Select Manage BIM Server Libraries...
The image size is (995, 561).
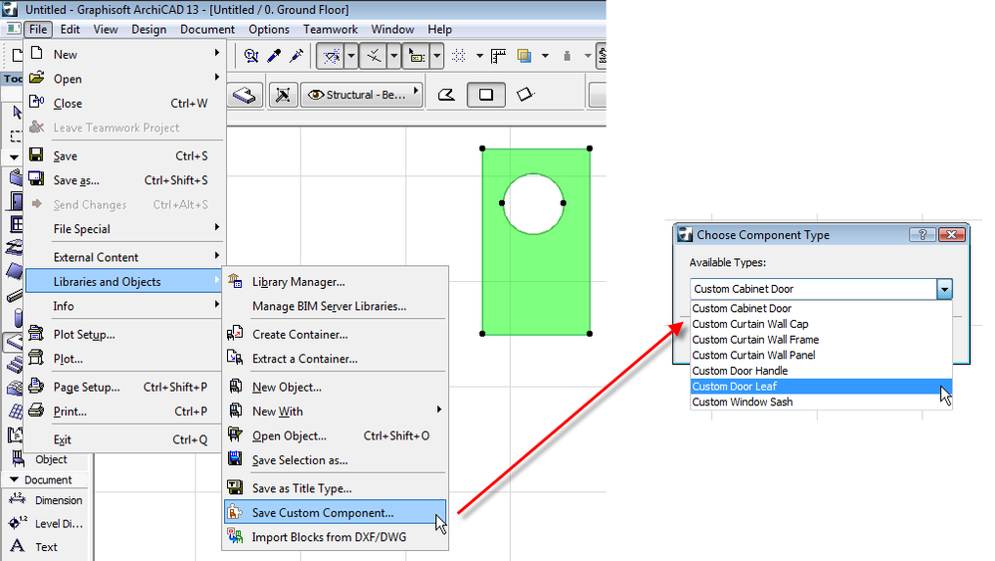click(x=336, y=306)
